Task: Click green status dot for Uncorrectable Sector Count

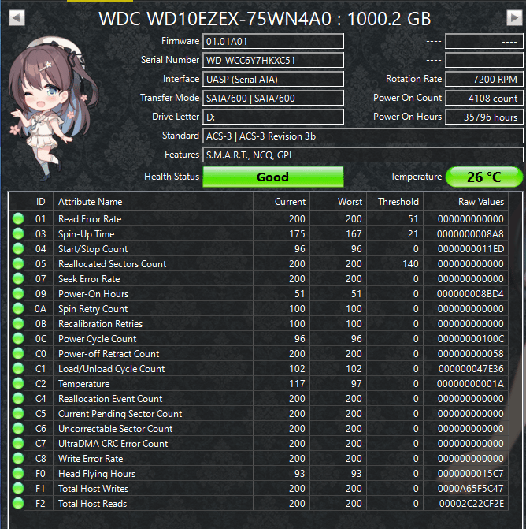Action: (18, 428)
